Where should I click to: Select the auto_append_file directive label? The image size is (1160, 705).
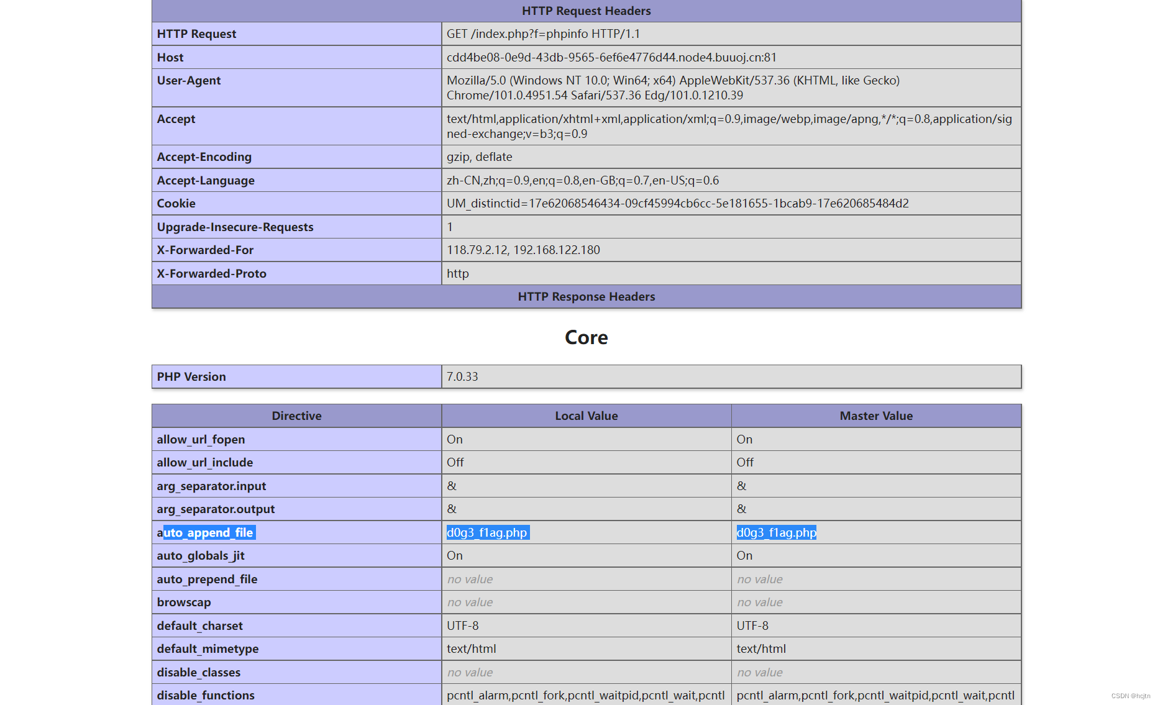pyautogui.click(x=209, y=532)
